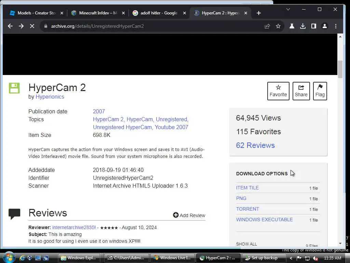Open a new browser tab
This screenshot has width=350, height=263.
point(259,13)
